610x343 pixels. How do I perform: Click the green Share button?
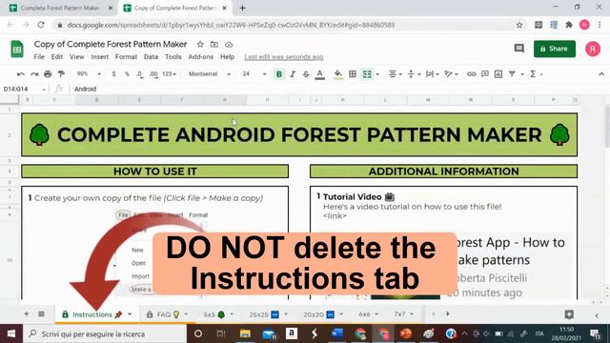click(555, 49)
